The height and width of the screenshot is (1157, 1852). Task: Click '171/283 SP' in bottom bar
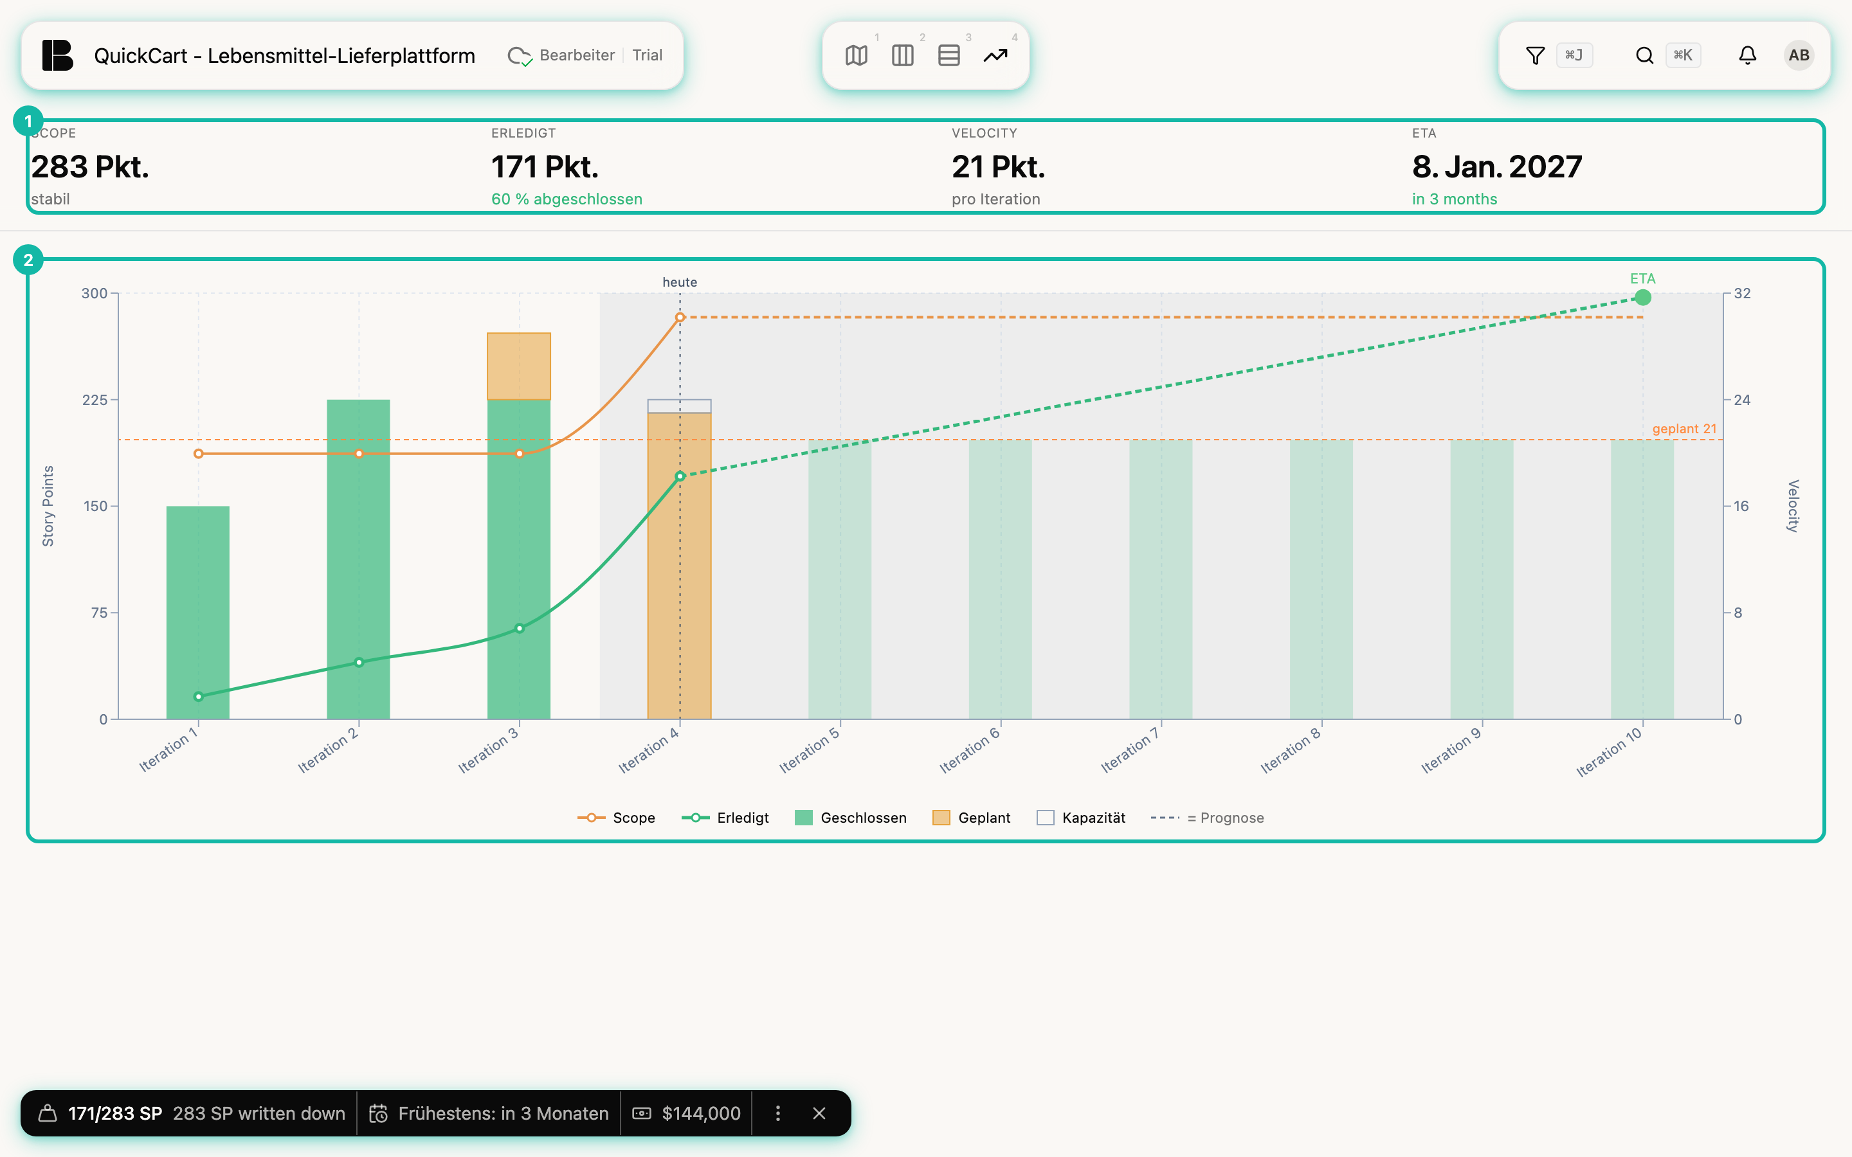115,1113
